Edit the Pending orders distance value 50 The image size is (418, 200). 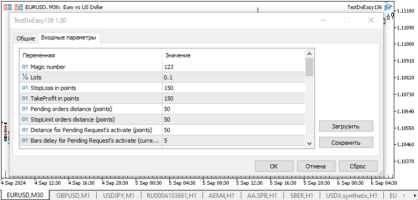click(233, 109)
